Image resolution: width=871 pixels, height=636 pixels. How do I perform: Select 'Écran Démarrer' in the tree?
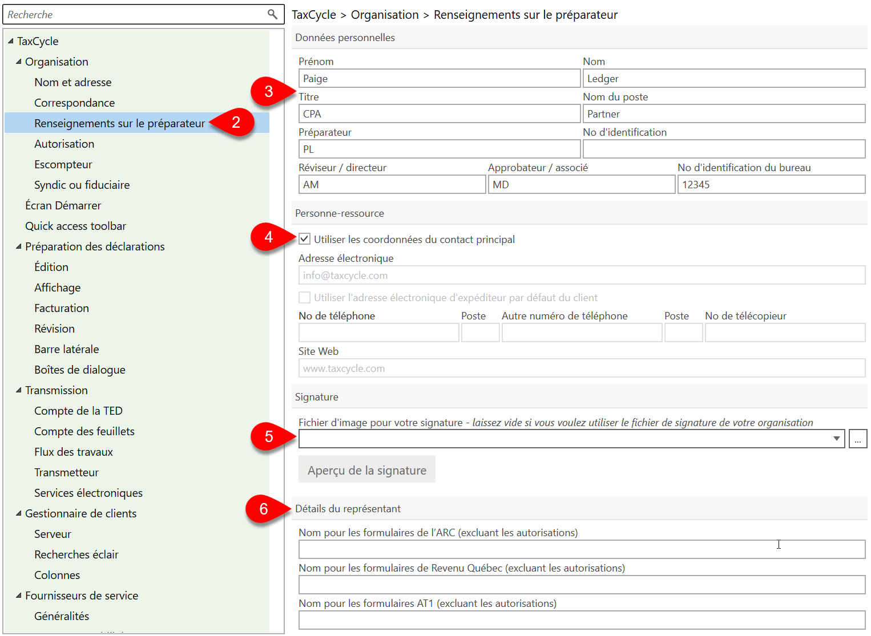tap(63, 205)
